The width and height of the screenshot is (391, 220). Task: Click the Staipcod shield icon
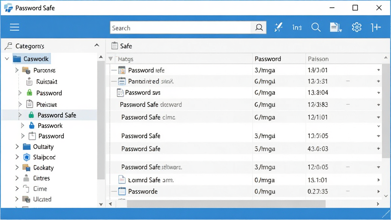point(26,157)
